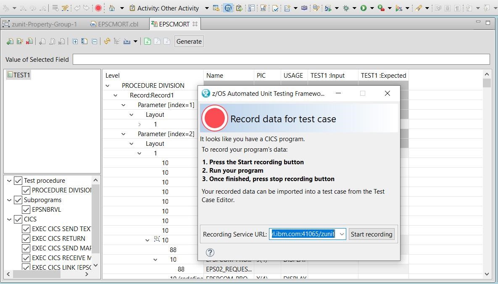This screenshot has height=284, width=498.
Task: Uncheck the EPSNBRVL checkbox
Action: coord(26,210)
